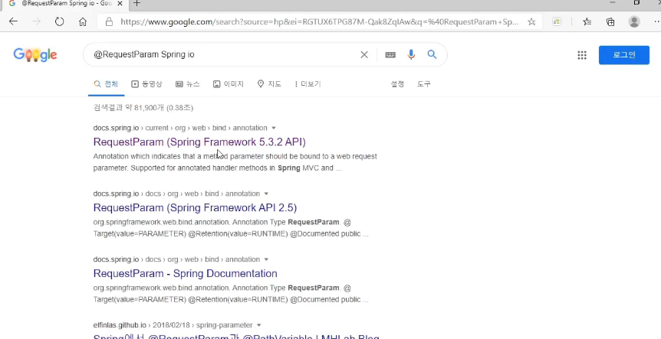Screen dimensions: 661x339
Task: Switch to the 지도 results tab
Action: [269, 84]
